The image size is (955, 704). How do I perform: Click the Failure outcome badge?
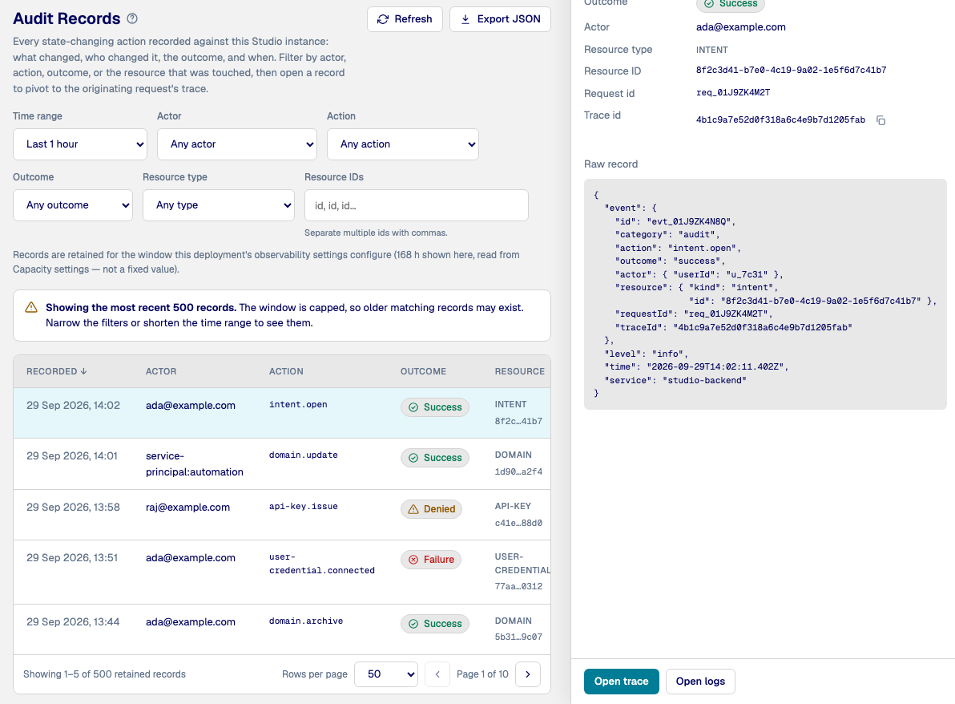click(430, 560)
